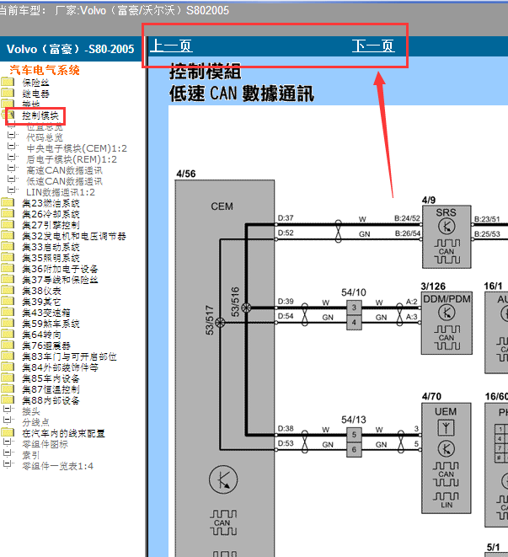Go to previous page via 上一页 link
508x557 pixels.
click(171, 46)
